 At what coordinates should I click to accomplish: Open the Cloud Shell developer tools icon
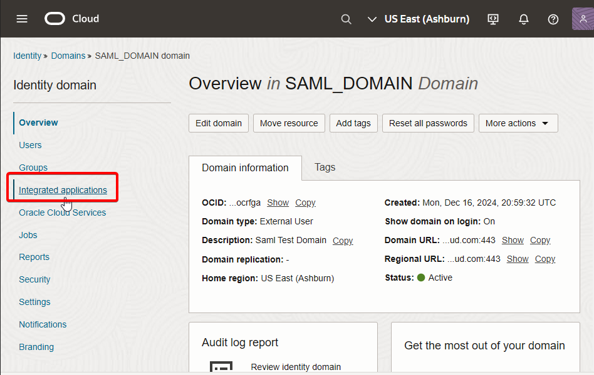[x=493, y=19]
